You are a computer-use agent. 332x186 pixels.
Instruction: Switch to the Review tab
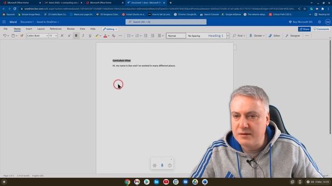71,29
